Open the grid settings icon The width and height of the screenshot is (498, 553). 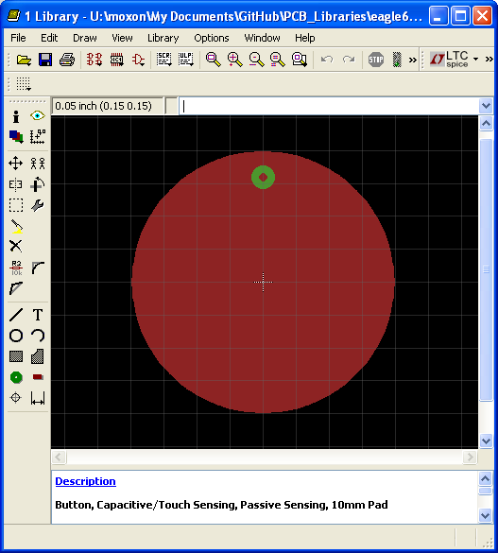tap(24, 84)
